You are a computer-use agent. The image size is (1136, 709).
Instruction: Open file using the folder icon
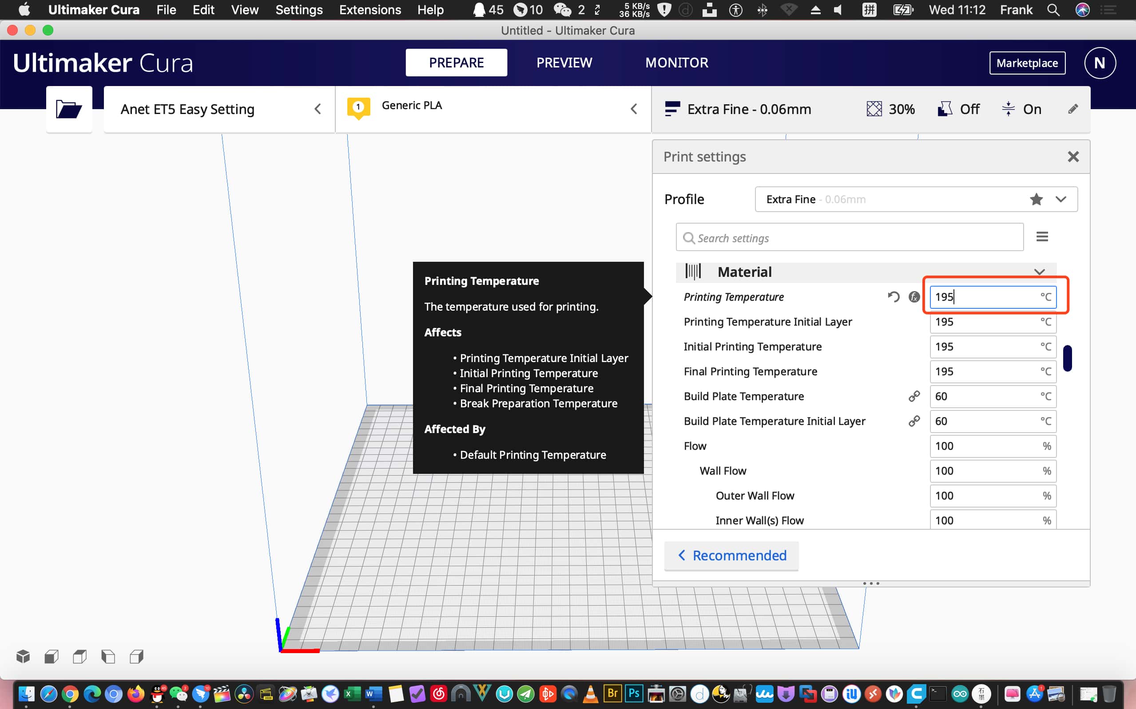pos(68,109)
